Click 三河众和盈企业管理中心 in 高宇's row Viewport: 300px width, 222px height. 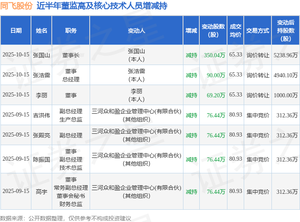pos(137,192)
